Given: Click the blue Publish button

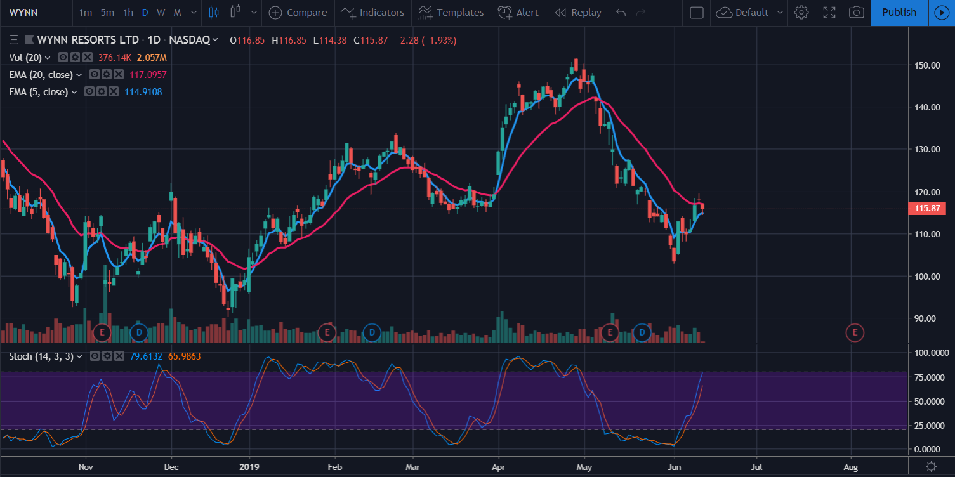Looking at the screenshot, I should point(899,12).
